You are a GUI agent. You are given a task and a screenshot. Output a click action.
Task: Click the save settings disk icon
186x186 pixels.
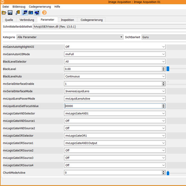[10, 13]
